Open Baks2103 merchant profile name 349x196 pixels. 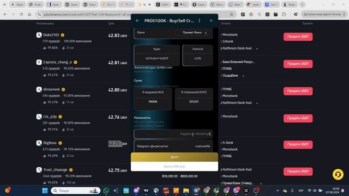(51, 35)
